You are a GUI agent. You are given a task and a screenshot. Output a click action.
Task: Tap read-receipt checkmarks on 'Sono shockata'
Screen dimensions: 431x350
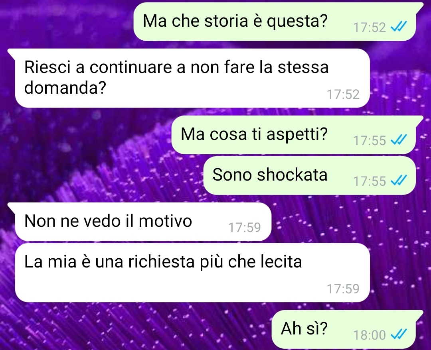(x=399, y=181)
